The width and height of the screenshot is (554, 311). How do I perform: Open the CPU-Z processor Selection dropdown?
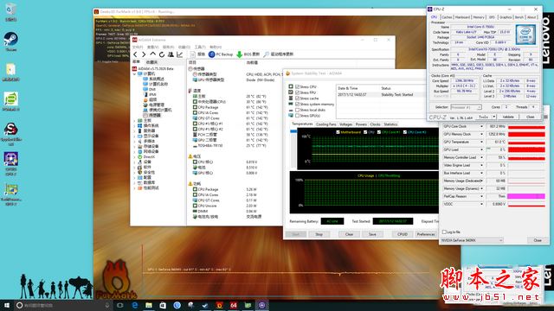click(x=466, y=107)
